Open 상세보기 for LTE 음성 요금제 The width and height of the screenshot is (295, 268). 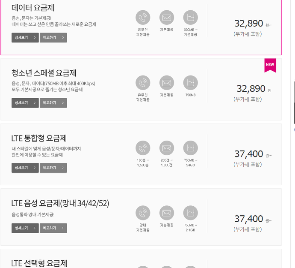25,228
